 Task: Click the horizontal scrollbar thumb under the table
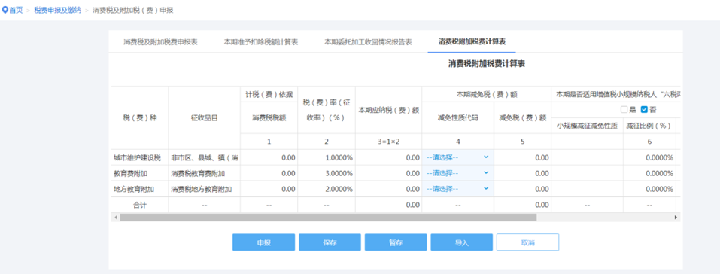pyautogui.click(x=328, y=217)
